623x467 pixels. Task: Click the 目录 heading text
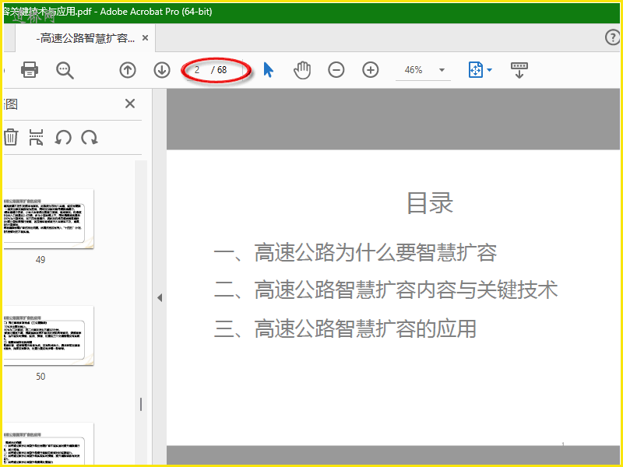click(x=430, y=203)
